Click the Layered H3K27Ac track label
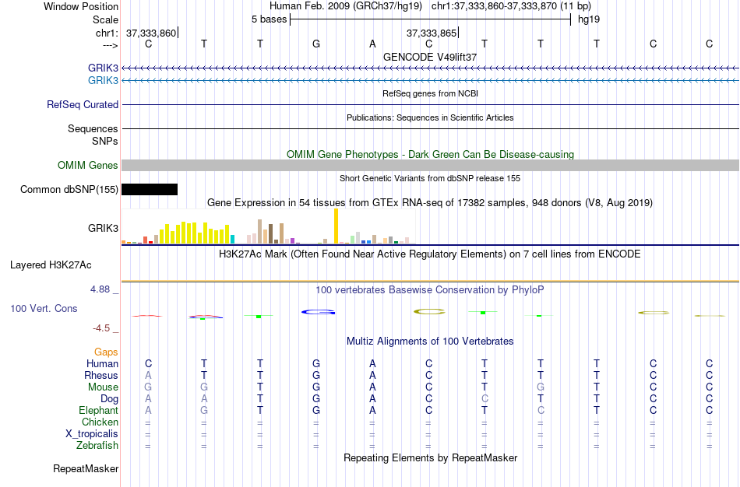This screenshot has width=740, height=487. click(51, 265)
